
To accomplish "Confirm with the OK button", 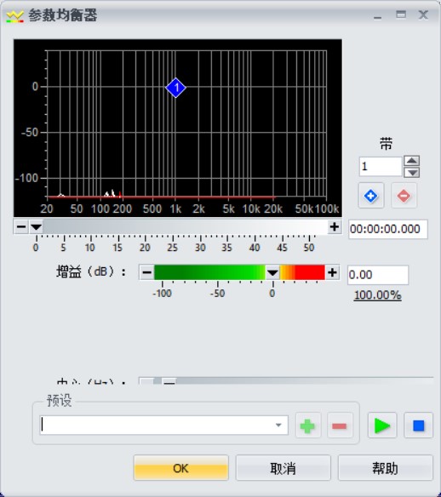I will [x=181, y=468].
